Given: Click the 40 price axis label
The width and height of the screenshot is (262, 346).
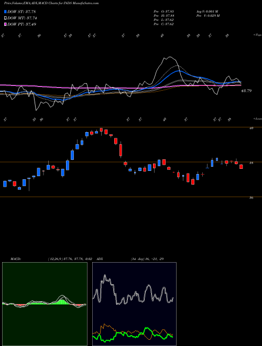Looking at the screenshot, I should (251, 128).
